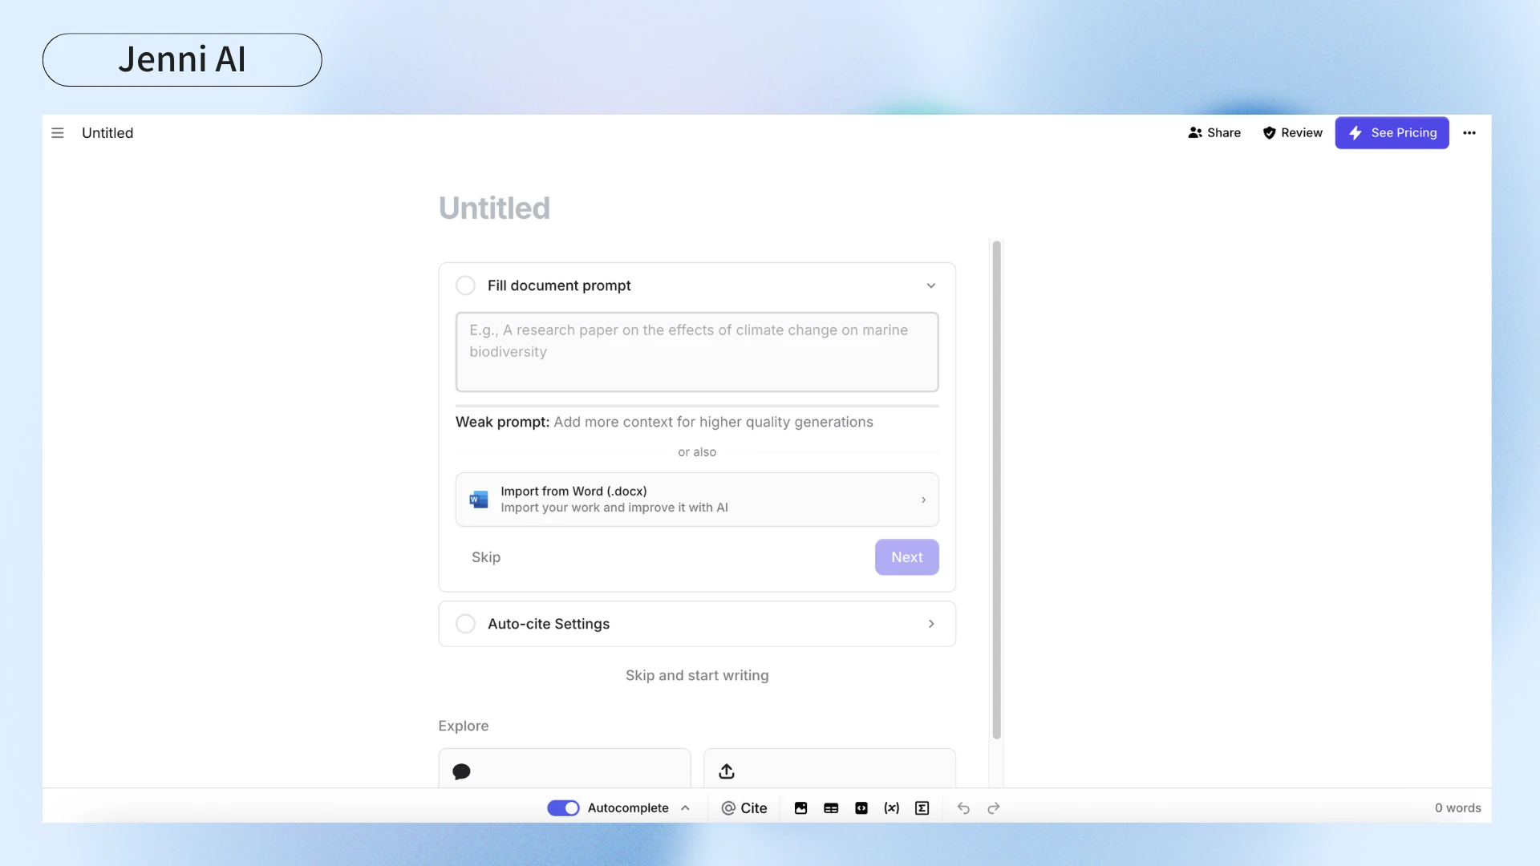Insert a code block

[x=861, y=808]
